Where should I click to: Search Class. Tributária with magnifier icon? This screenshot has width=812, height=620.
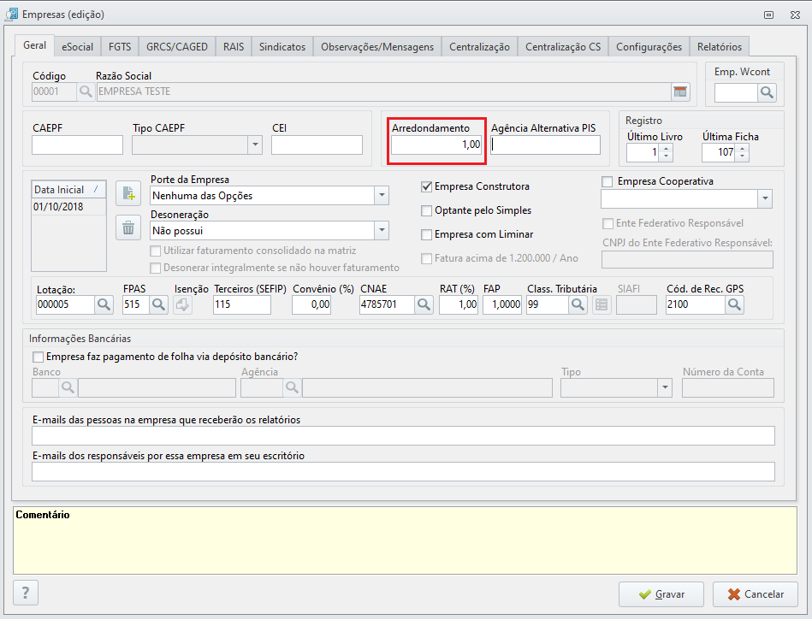coord(578,304)
